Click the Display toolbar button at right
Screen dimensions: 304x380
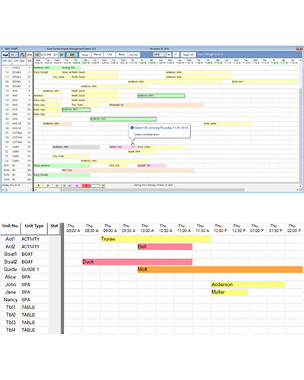188,55
